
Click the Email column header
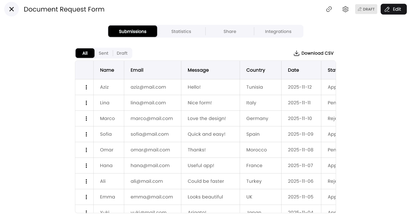coord(137,70)
